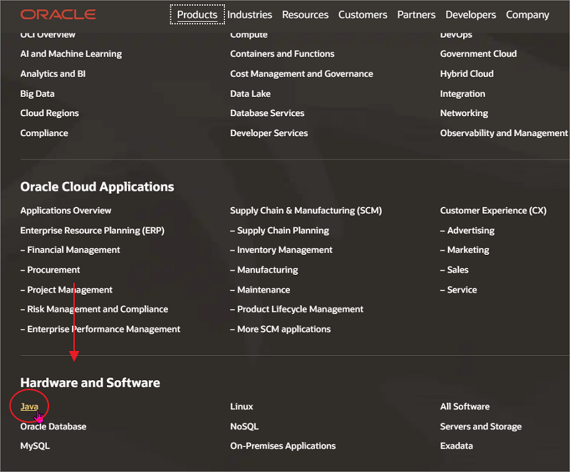Click the Sales link
Viewport: 570px width, 472px height.
pyautogui.click(x=454, y=270)
